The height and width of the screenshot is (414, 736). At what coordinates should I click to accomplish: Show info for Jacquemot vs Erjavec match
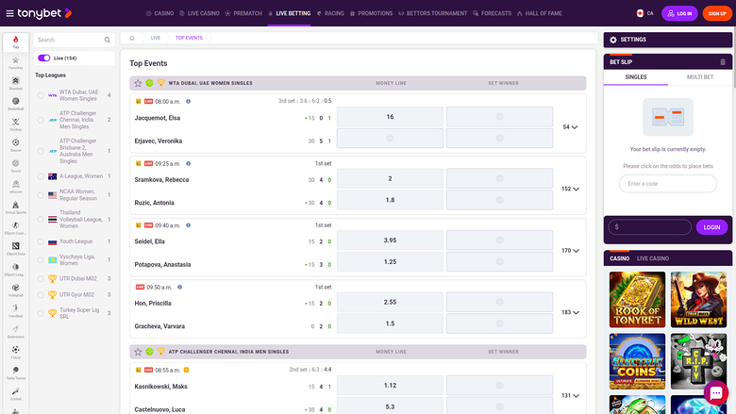coord(188,101)
